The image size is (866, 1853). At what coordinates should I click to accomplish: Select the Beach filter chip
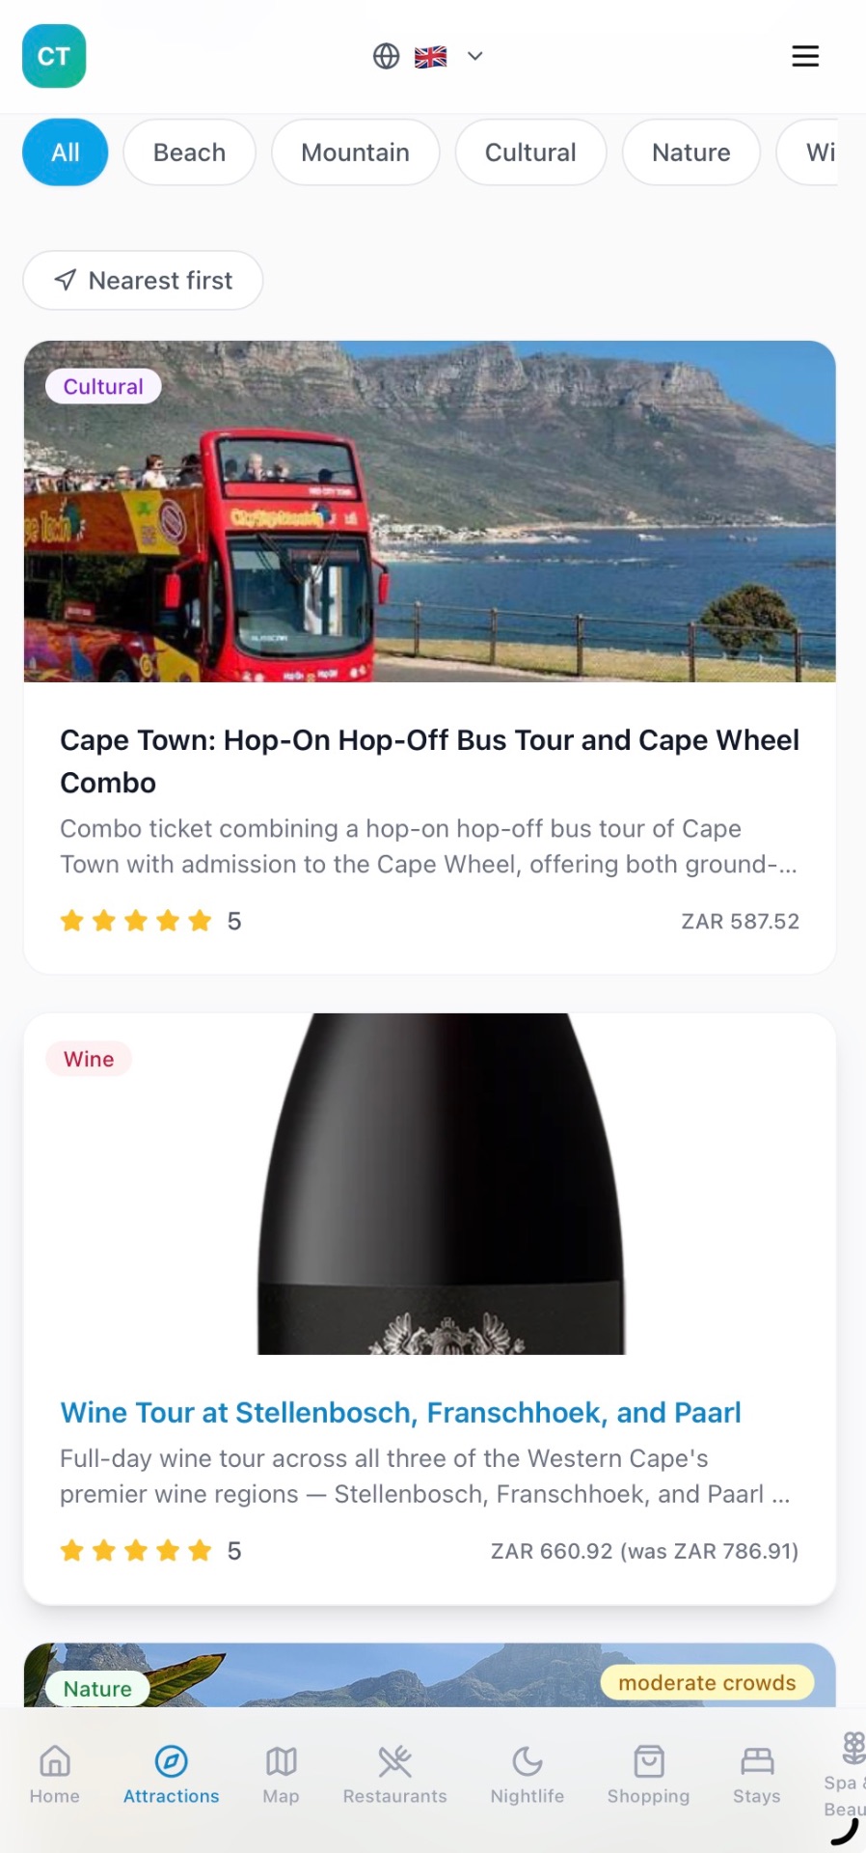189,152
